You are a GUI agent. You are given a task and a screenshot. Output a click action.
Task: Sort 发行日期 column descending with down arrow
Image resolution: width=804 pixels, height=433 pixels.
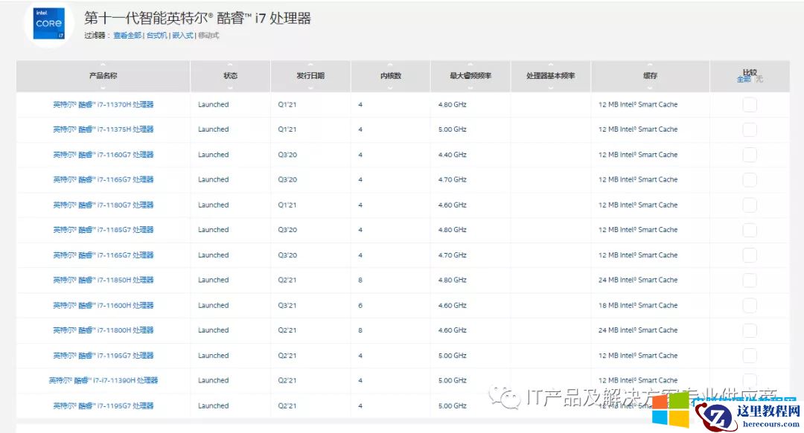click(310, 88)
